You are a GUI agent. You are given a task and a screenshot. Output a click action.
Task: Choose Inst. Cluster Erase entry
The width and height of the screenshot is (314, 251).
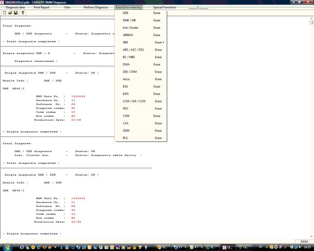141,28
